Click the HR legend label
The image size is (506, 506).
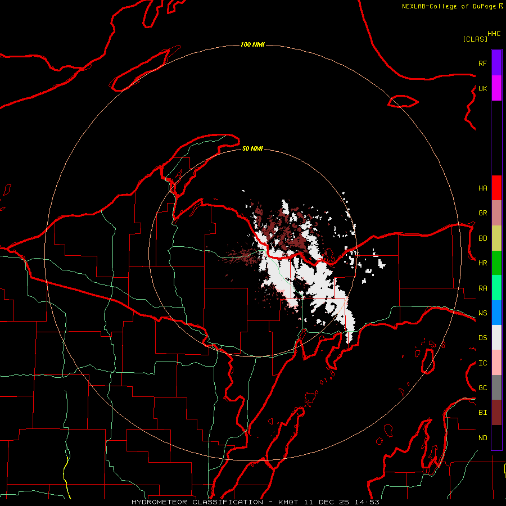click(x=482, y=263)
